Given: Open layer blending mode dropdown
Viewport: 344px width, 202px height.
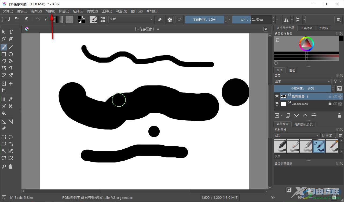Looking at the screenshot, I should click(303, 81).
